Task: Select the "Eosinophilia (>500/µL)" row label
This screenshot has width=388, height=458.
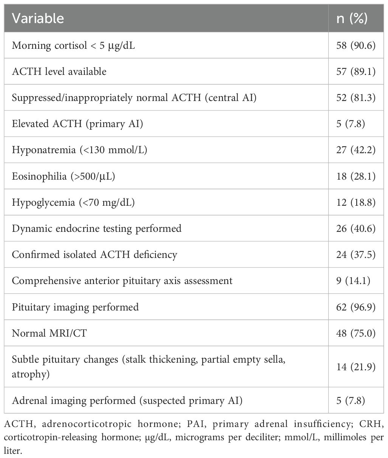Action: click(64, 176)
